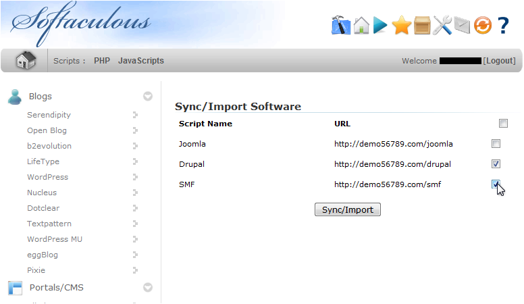Open script ratings via gold star icon
The image size is (524, 304).
point(401,26)
